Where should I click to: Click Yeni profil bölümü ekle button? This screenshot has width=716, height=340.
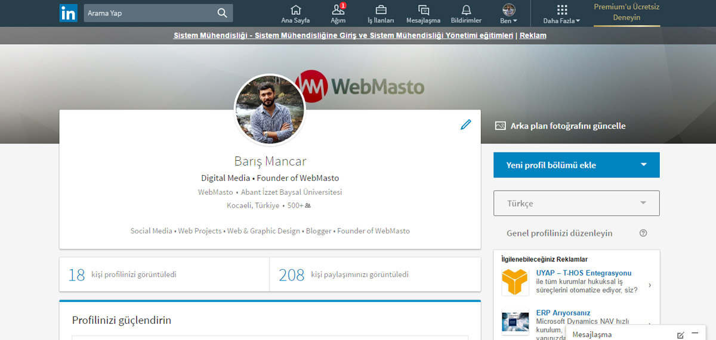[x=576, y=165]
